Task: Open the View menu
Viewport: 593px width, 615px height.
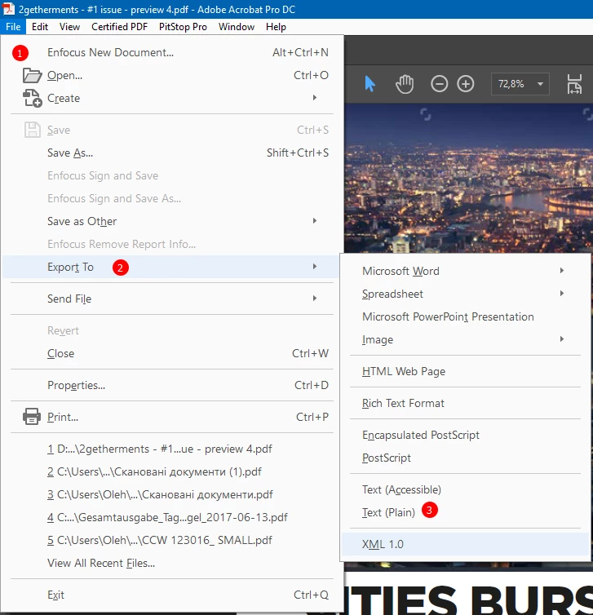Action: (x=69, y=27)
